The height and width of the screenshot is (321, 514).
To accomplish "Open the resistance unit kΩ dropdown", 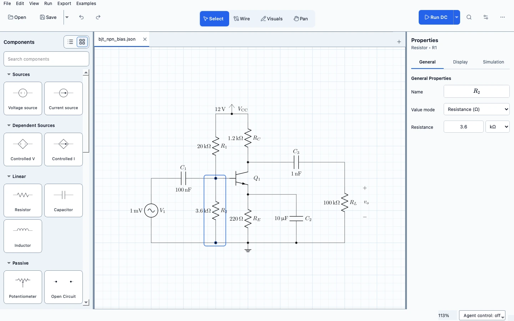I will pos(498,127).
